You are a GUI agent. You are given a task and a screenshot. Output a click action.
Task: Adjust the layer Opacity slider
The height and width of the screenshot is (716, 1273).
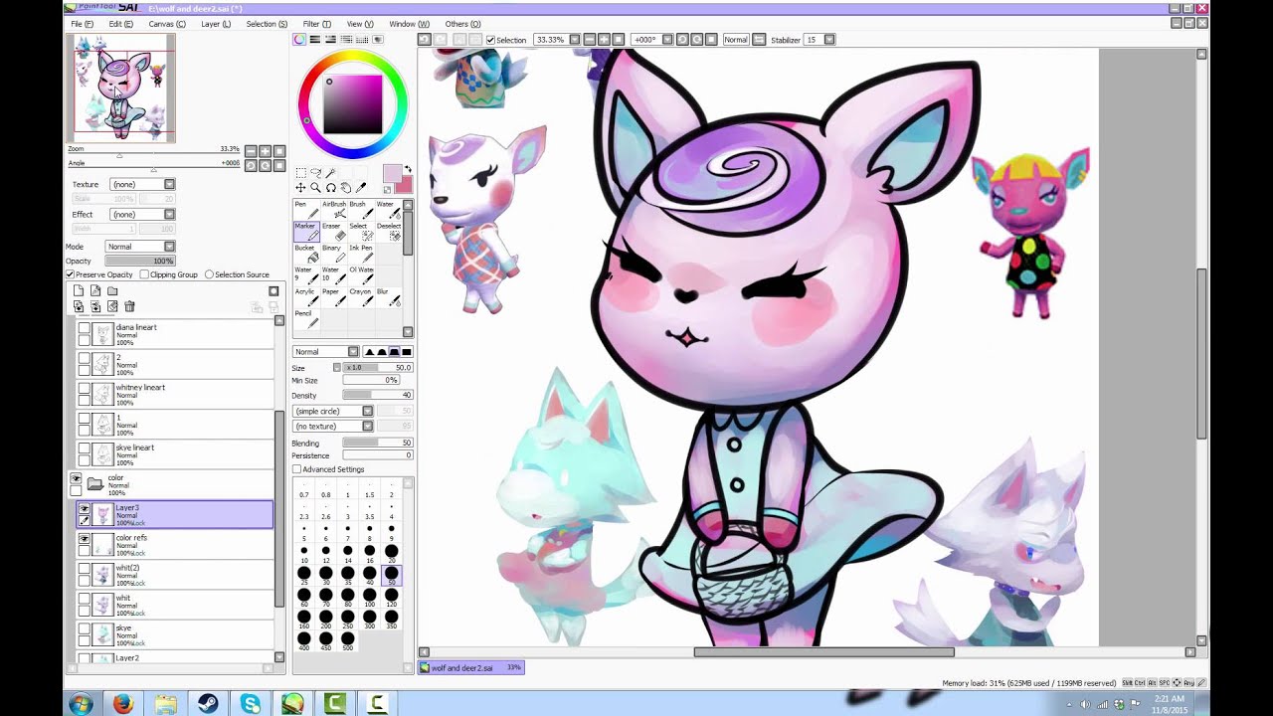(x=140, y=261)
